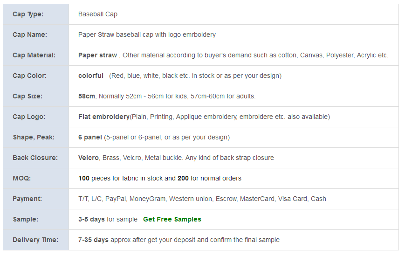405x256 pixels.
Task: Click the Cap Size label
Action: pos(27,96)
